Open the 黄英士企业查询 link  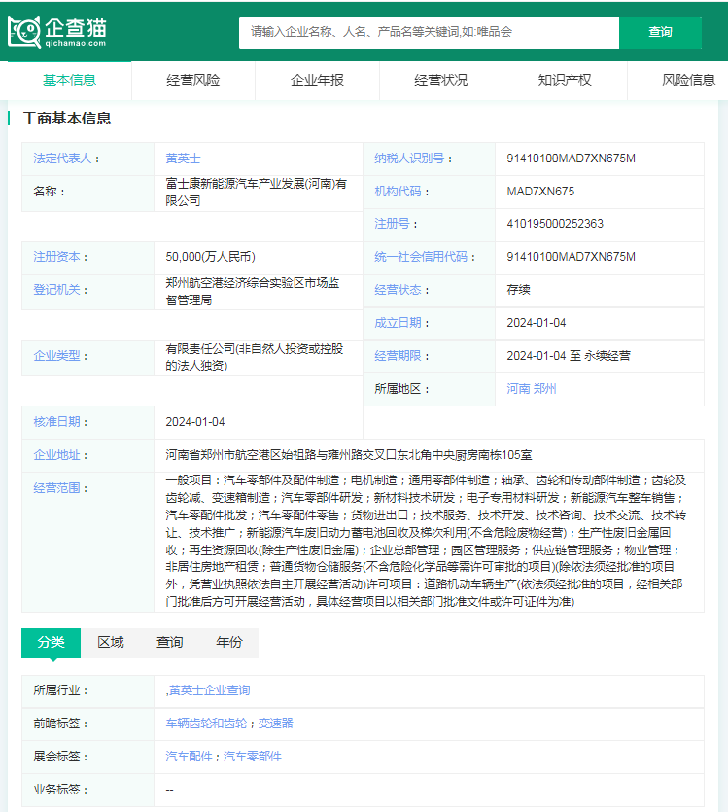(x=210, y=690)
